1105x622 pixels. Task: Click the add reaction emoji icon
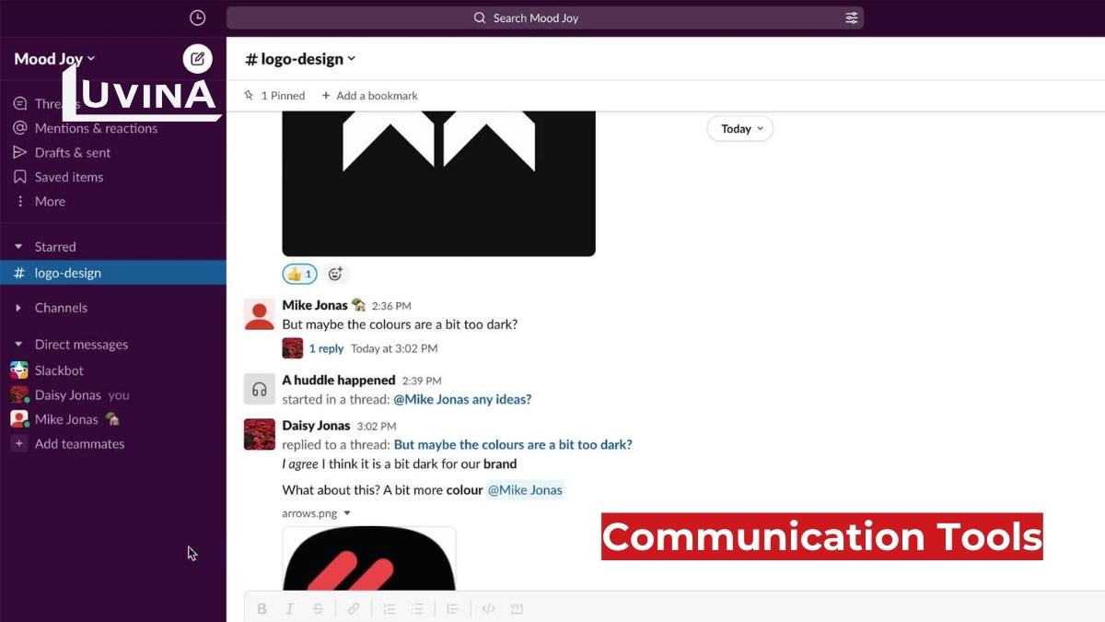335,274
